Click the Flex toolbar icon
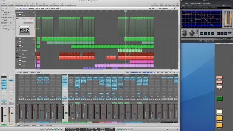Viewport: 233px width, 131px height. click(37, 4)
